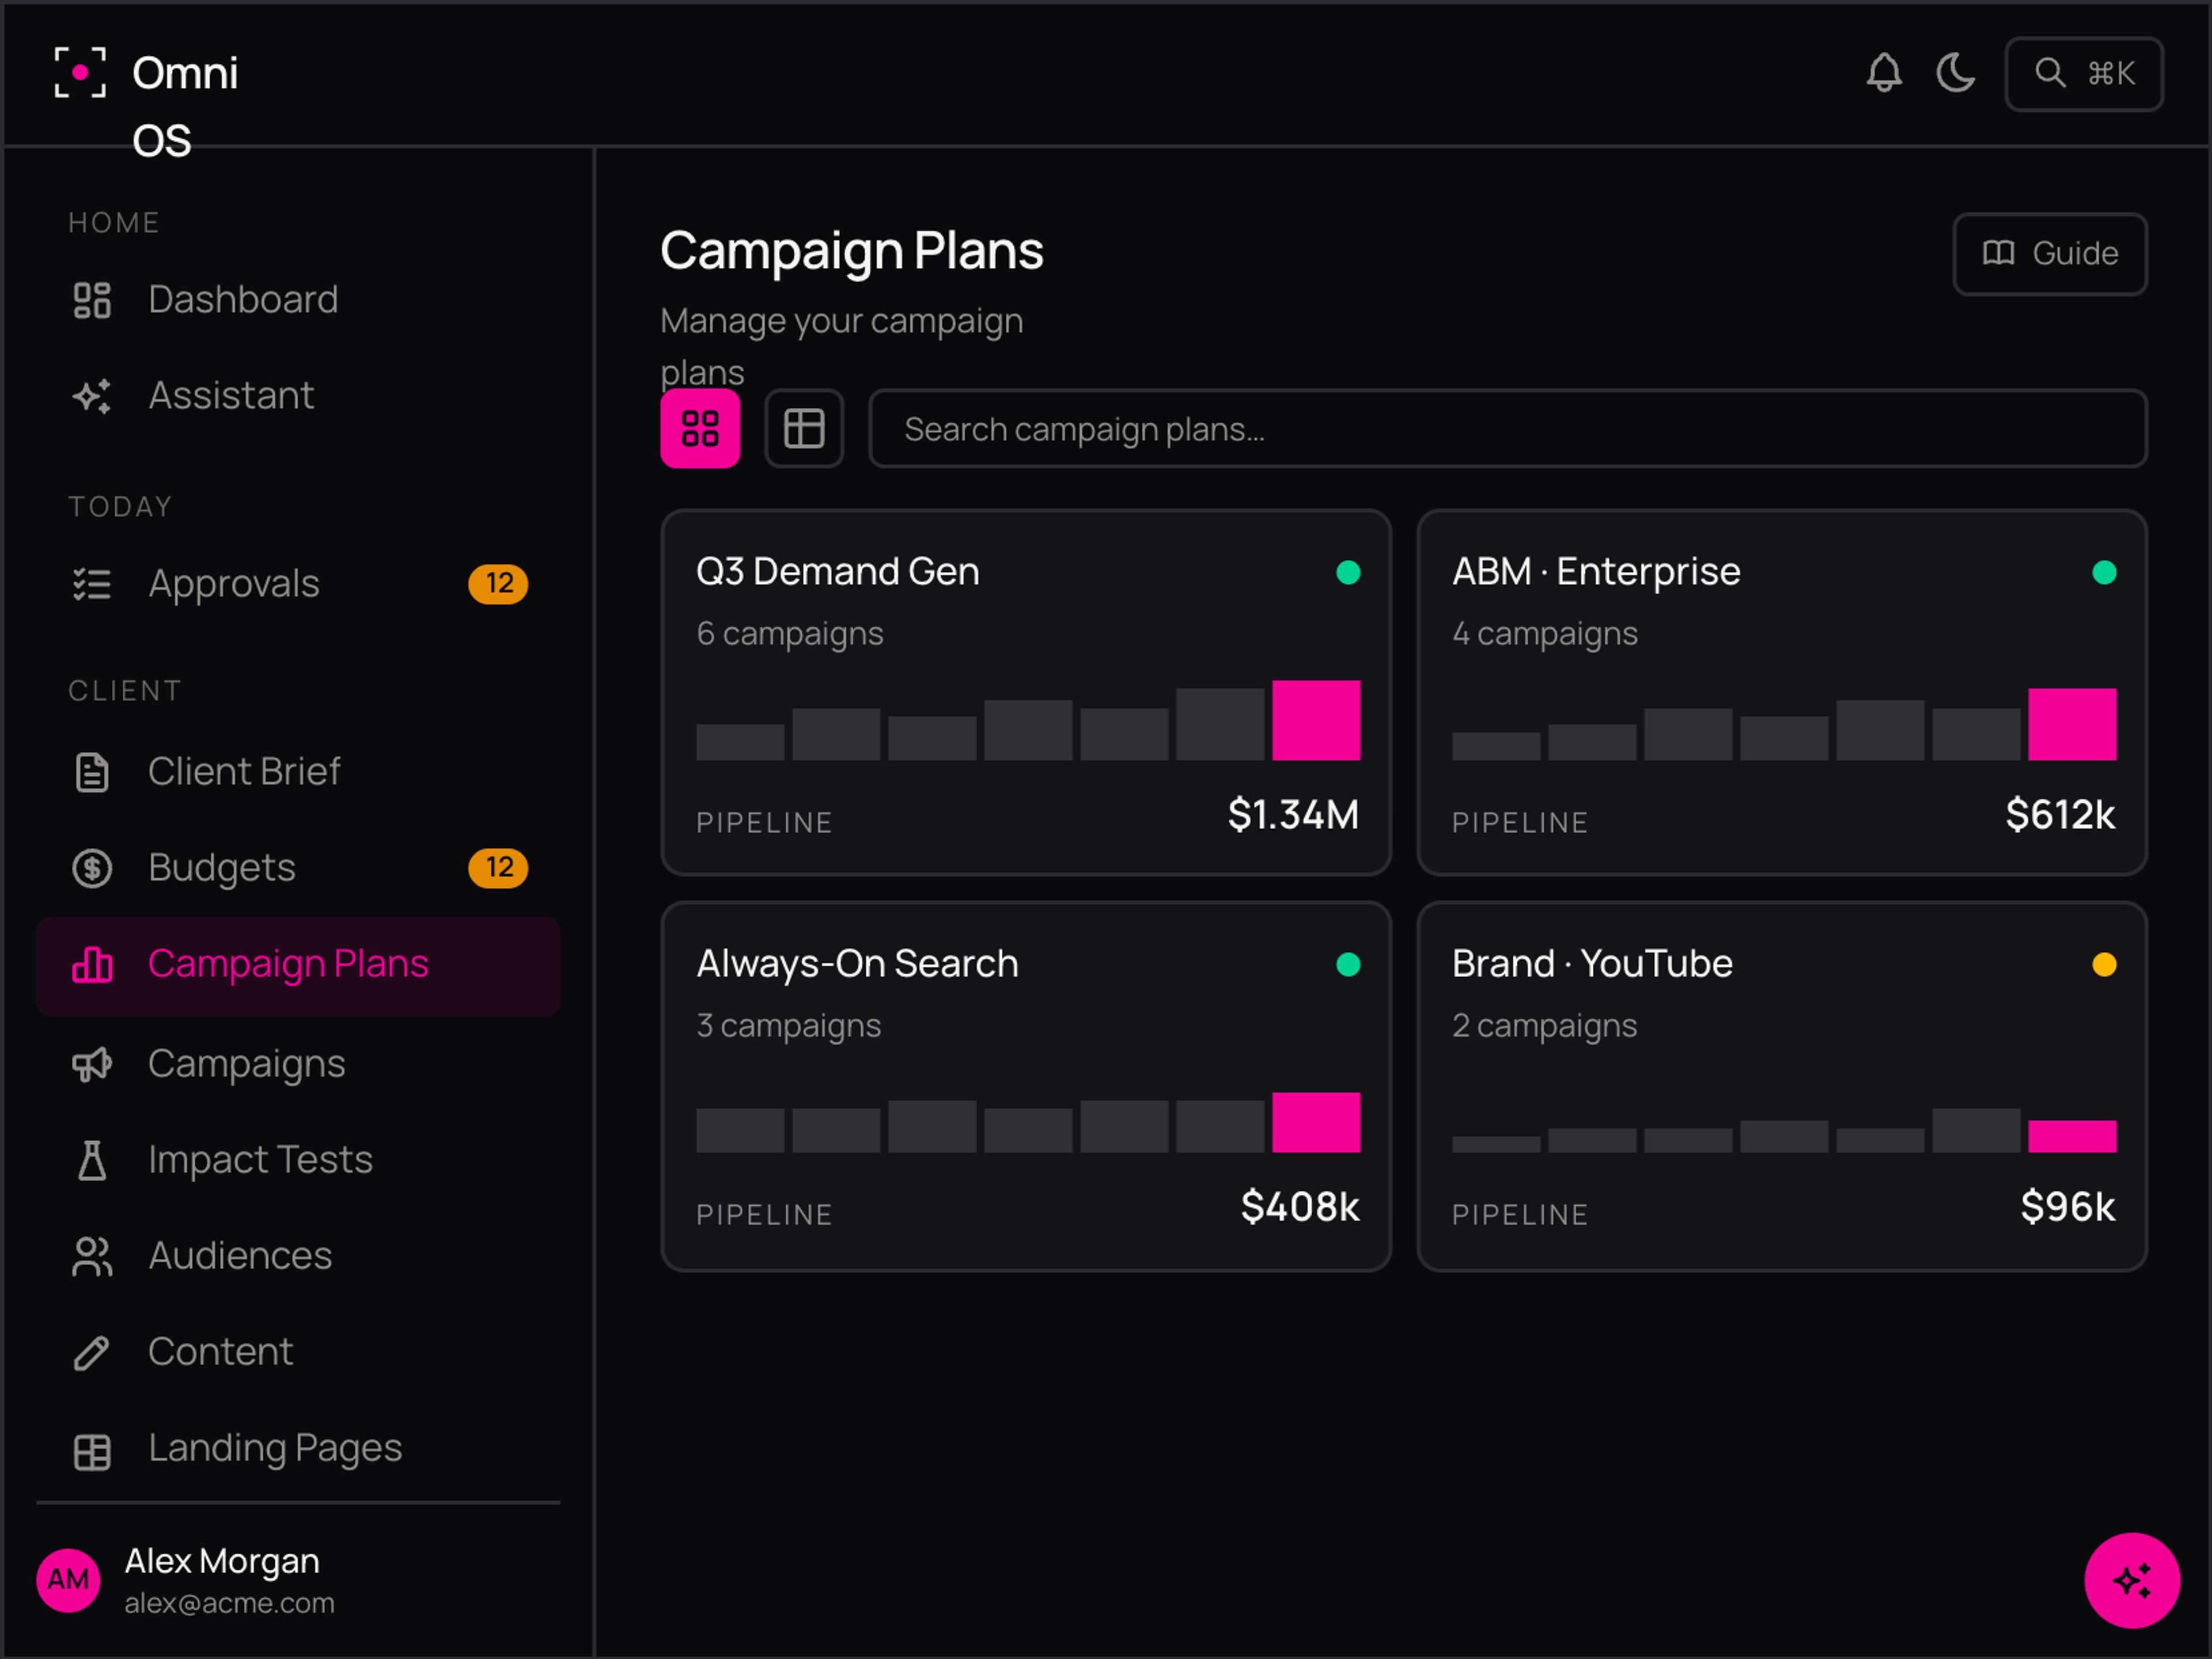The image size is (2212, 1659).
Task: Click the Client Brief document icon
Action: click(92, 772)
